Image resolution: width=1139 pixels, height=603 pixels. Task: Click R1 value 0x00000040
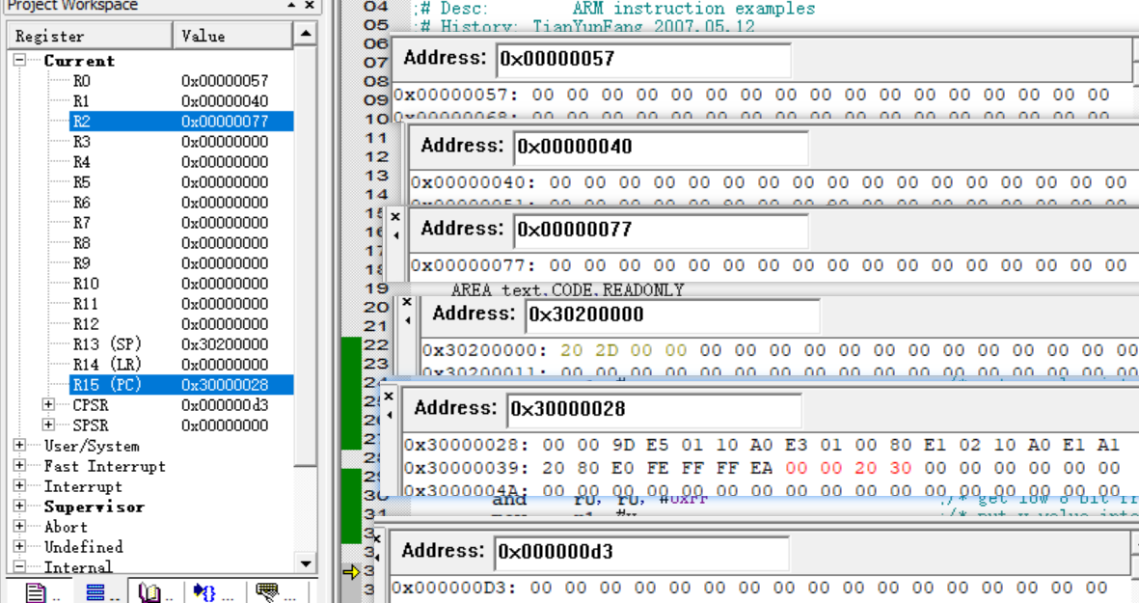(x=225, y=101)
